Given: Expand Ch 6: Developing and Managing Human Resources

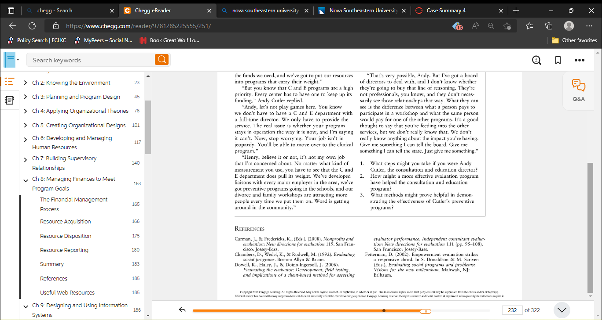Looking at the screenshot, I should coord(26,140).
